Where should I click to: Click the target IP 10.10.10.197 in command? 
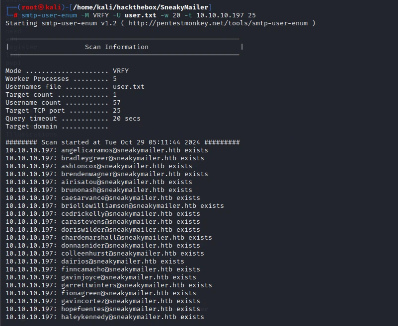click(220, 15)
